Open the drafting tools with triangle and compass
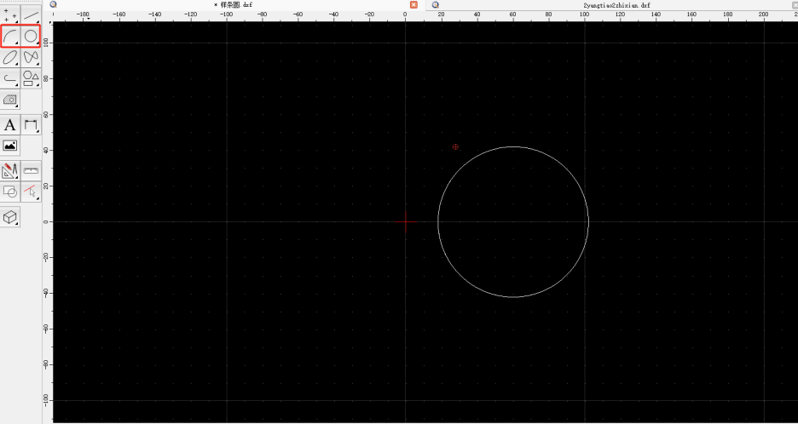This screenshot has width=798, height=424. 10,171
